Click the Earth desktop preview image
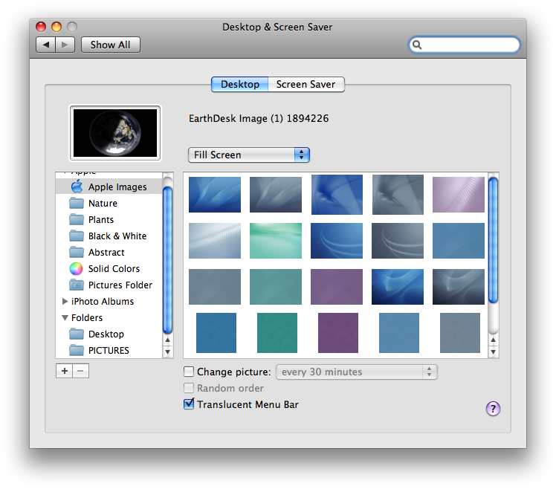Image resolution: width=556 pixels, height=489 pixels. [x=115, y=132]
